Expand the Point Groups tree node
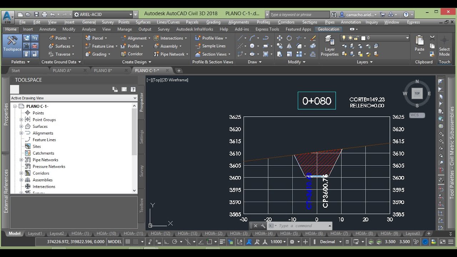 [21, 120]
